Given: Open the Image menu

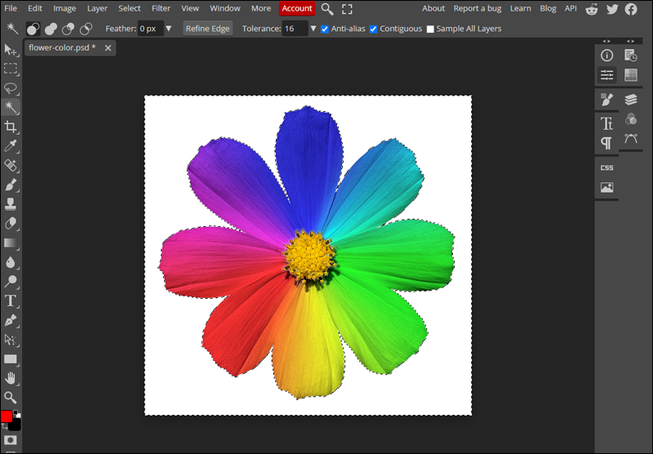Looking at the screenshot, I should pos(64,8).
